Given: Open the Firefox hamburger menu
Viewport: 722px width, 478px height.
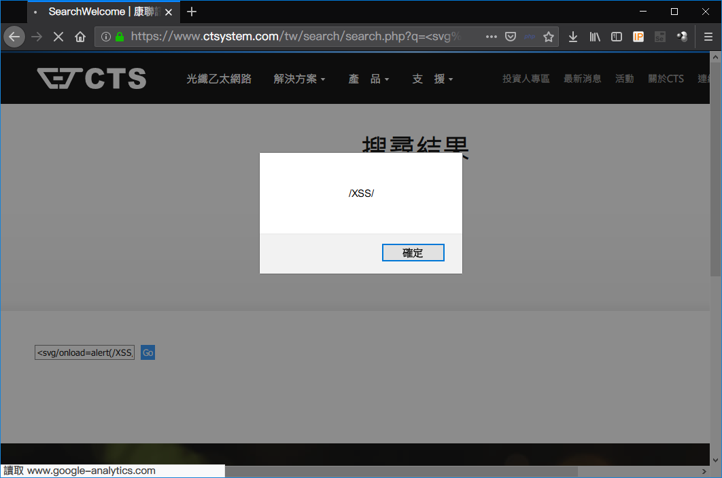Looking at the screenshot, I should [x=708, y=37].
